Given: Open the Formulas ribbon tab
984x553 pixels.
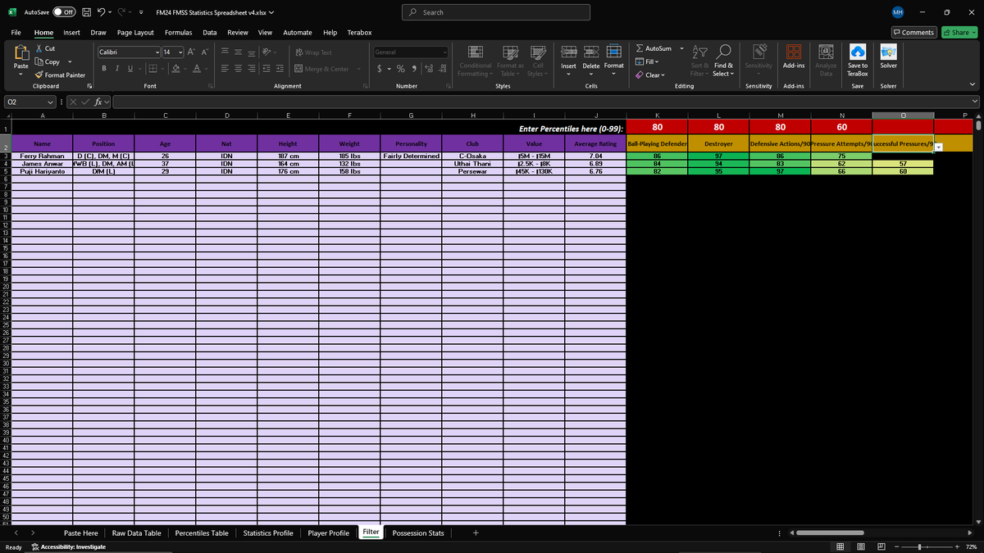Looking at the screenshot, I should (179, 32).
